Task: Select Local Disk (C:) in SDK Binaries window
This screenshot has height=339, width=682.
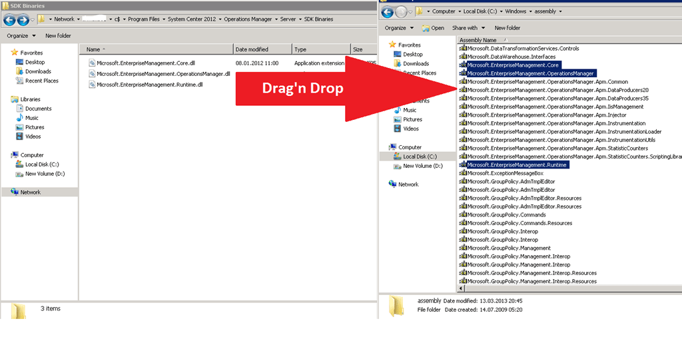Action: pyautogui.click(x=42, y=165)
